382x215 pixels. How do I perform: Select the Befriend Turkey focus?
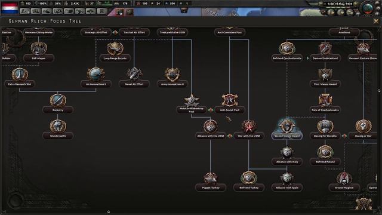(x=249, y=181)
